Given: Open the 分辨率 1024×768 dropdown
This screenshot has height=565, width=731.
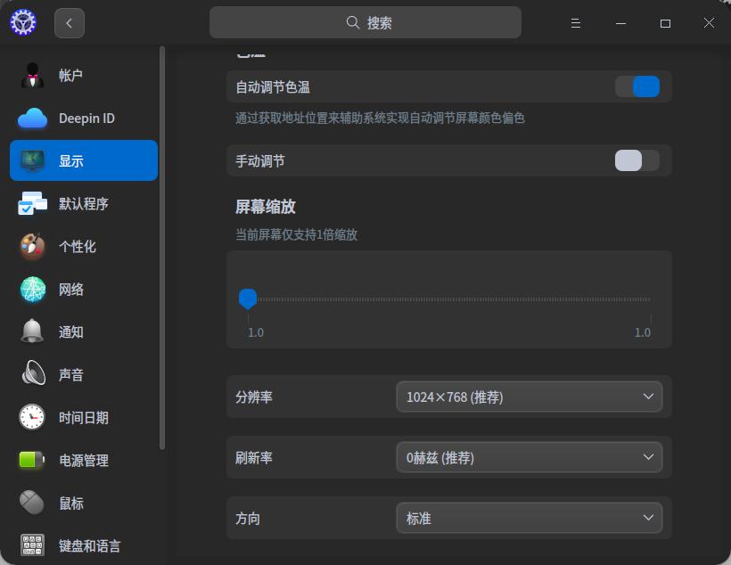Looking at the screenshot, I should click(x=530, y=397).
